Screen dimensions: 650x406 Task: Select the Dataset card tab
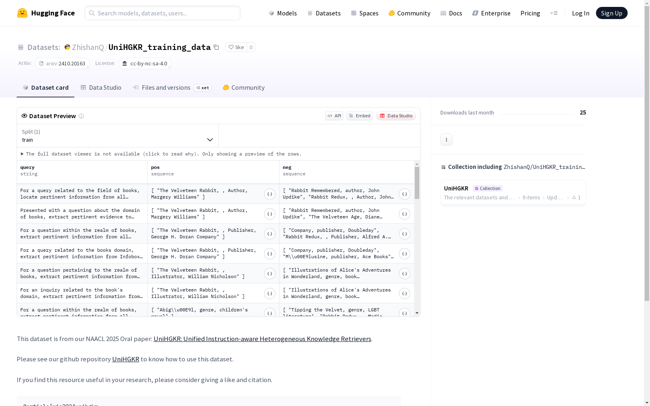pos(45,88)
